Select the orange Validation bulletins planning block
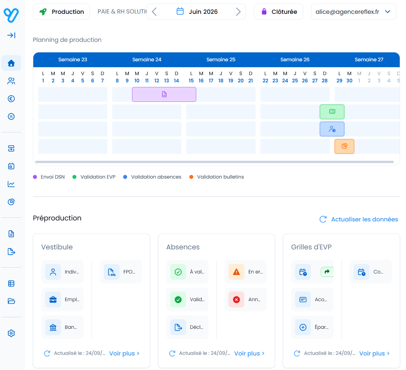Viewport: 406px width, 370px height. [x=344, y=146]
